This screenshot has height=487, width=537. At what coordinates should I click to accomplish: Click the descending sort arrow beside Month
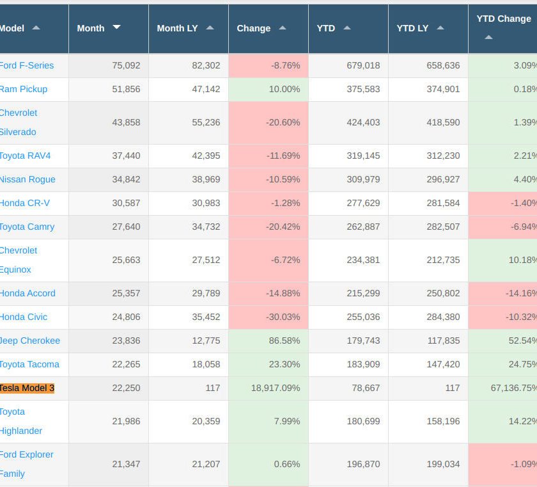117,27
